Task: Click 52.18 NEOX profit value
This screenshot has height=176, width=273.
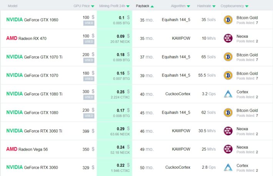Action: click(x=120, y=153)
